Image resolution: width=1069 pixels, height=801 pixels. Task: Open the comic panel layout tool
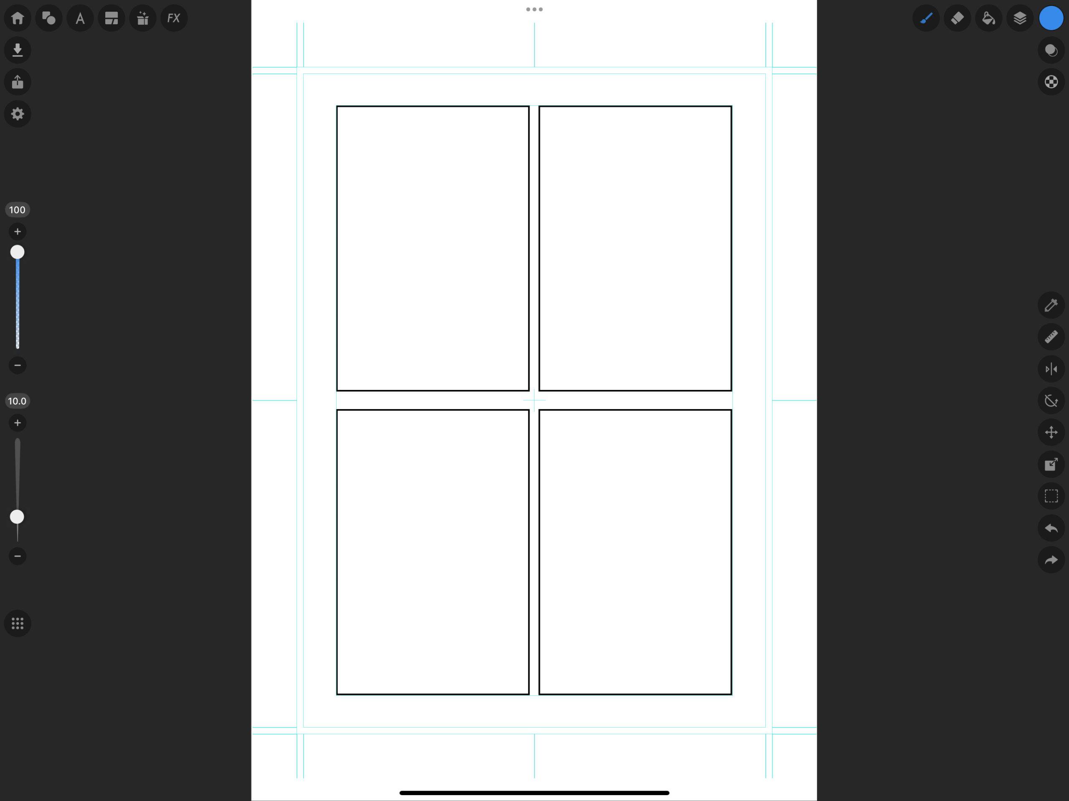pos(111,18)
